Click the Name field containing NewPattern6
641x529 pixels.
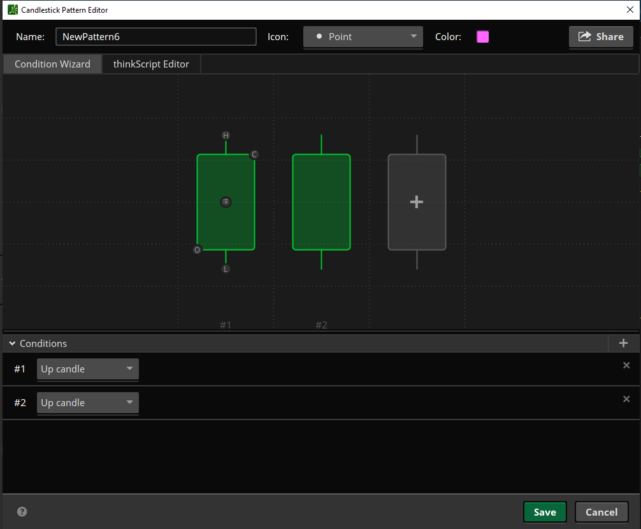pos(155,37)
